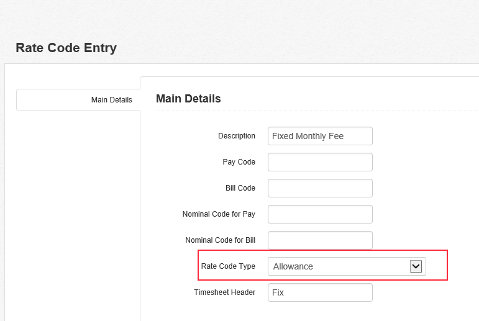The height and width of the screenshot is (321, 479).
Task: Select the Nominal Code for Pay field
Action: [x=320, y=214]
